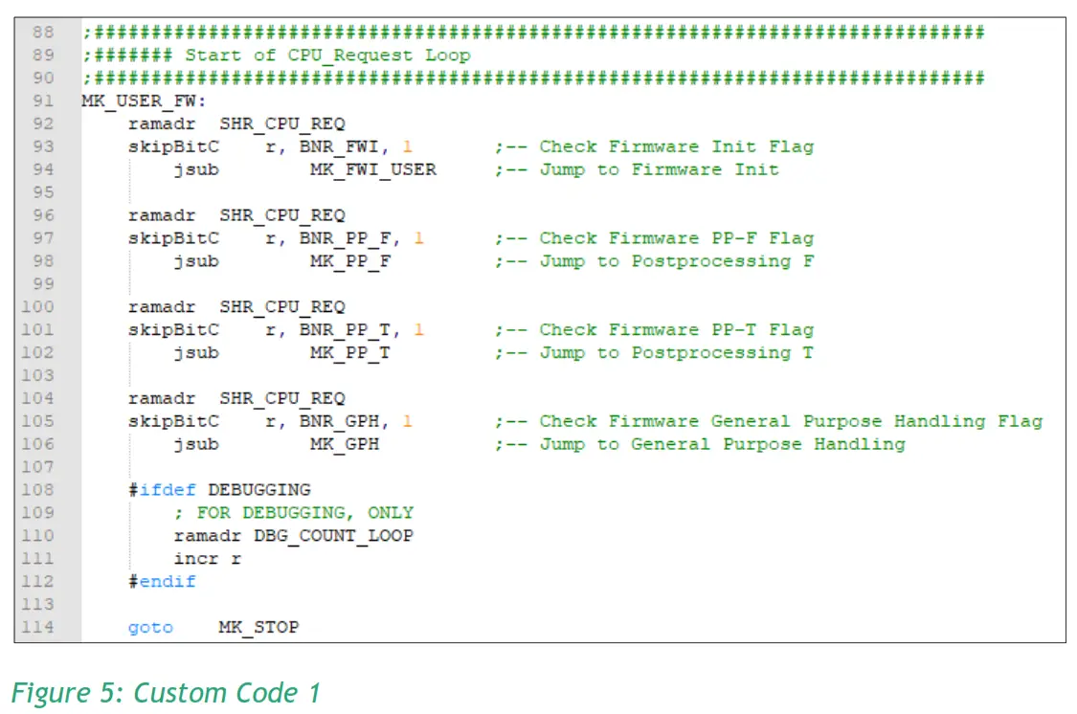This screenshot has width=1077, height=714.
Task: Click the 'incr r' instruction
Action: pos(208,559)
